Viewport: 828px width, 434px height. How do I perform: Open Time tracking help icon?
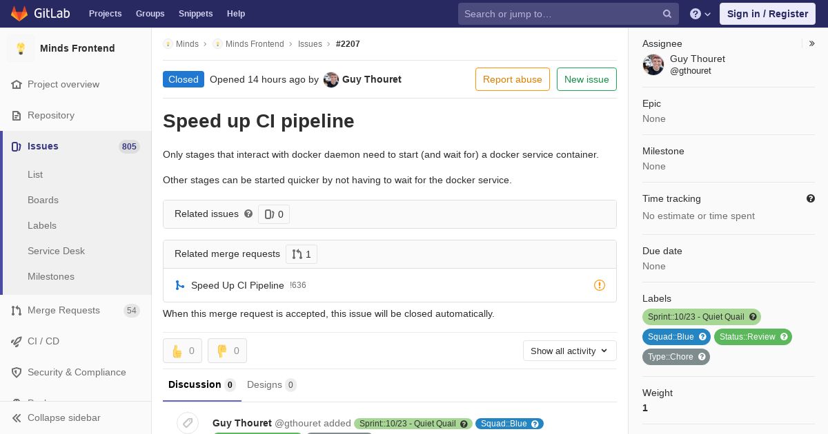click(x=811, y=198)
